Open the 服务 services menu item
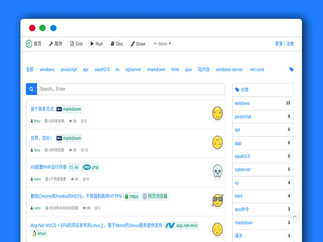The height and width of the screenshot is (242, 323). pyautogui.click(x=55, y=44)
